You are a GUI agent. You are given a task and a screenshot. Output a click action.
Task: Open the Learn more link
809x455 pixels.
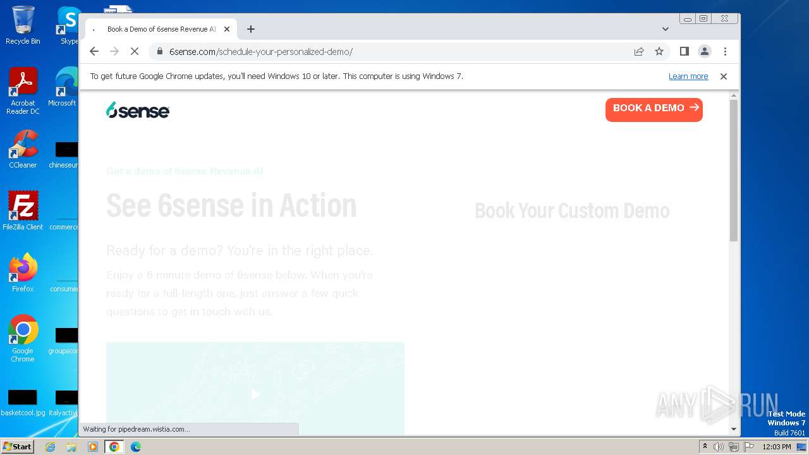tap(688, 76)
